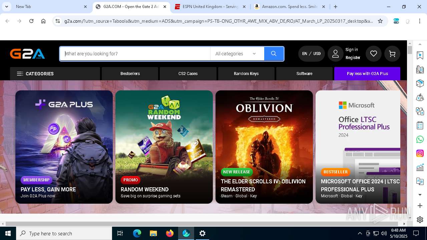Bookmark this page with the star
Viewport: 427px width, 240px height.
pyautogui.click(x=380, y=21)
